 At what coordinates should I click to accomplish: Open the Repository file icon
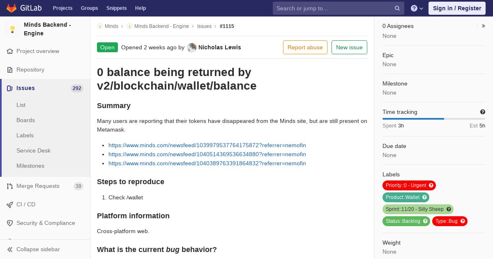tap(10, 70)
